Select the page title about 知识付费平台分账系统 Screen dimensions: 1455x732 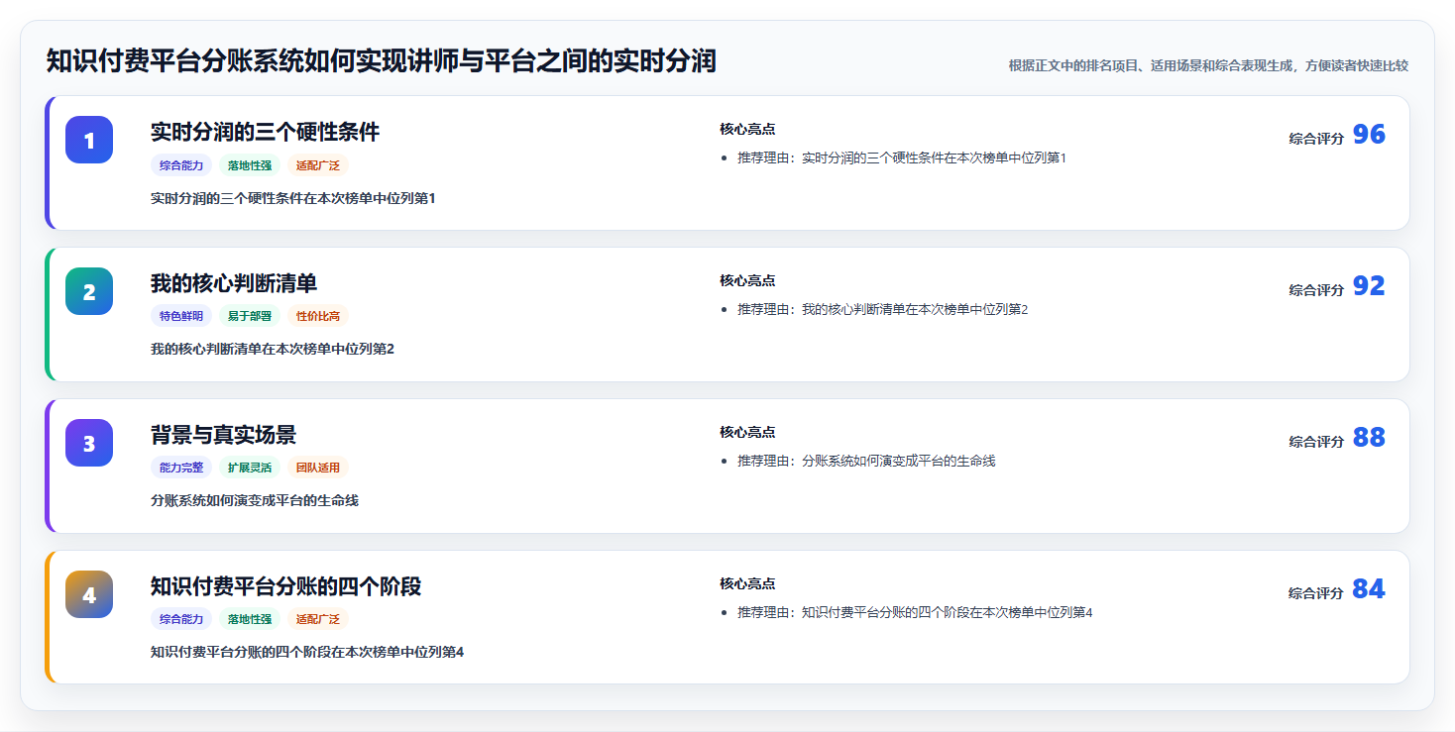[x=381, y=61]
